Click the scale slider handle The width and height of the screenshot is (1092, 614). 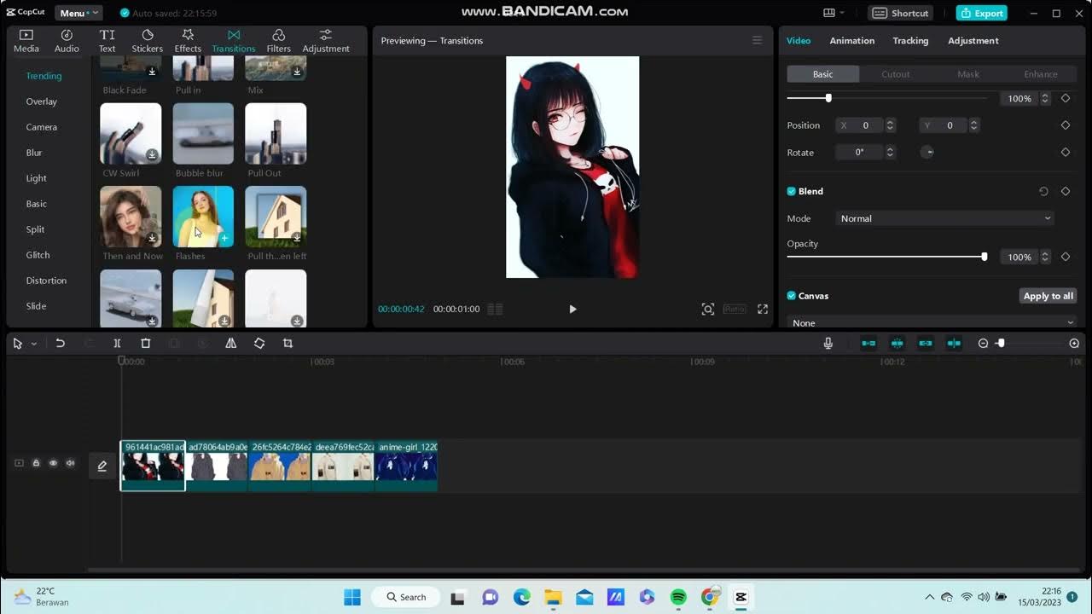coord(828,98)
